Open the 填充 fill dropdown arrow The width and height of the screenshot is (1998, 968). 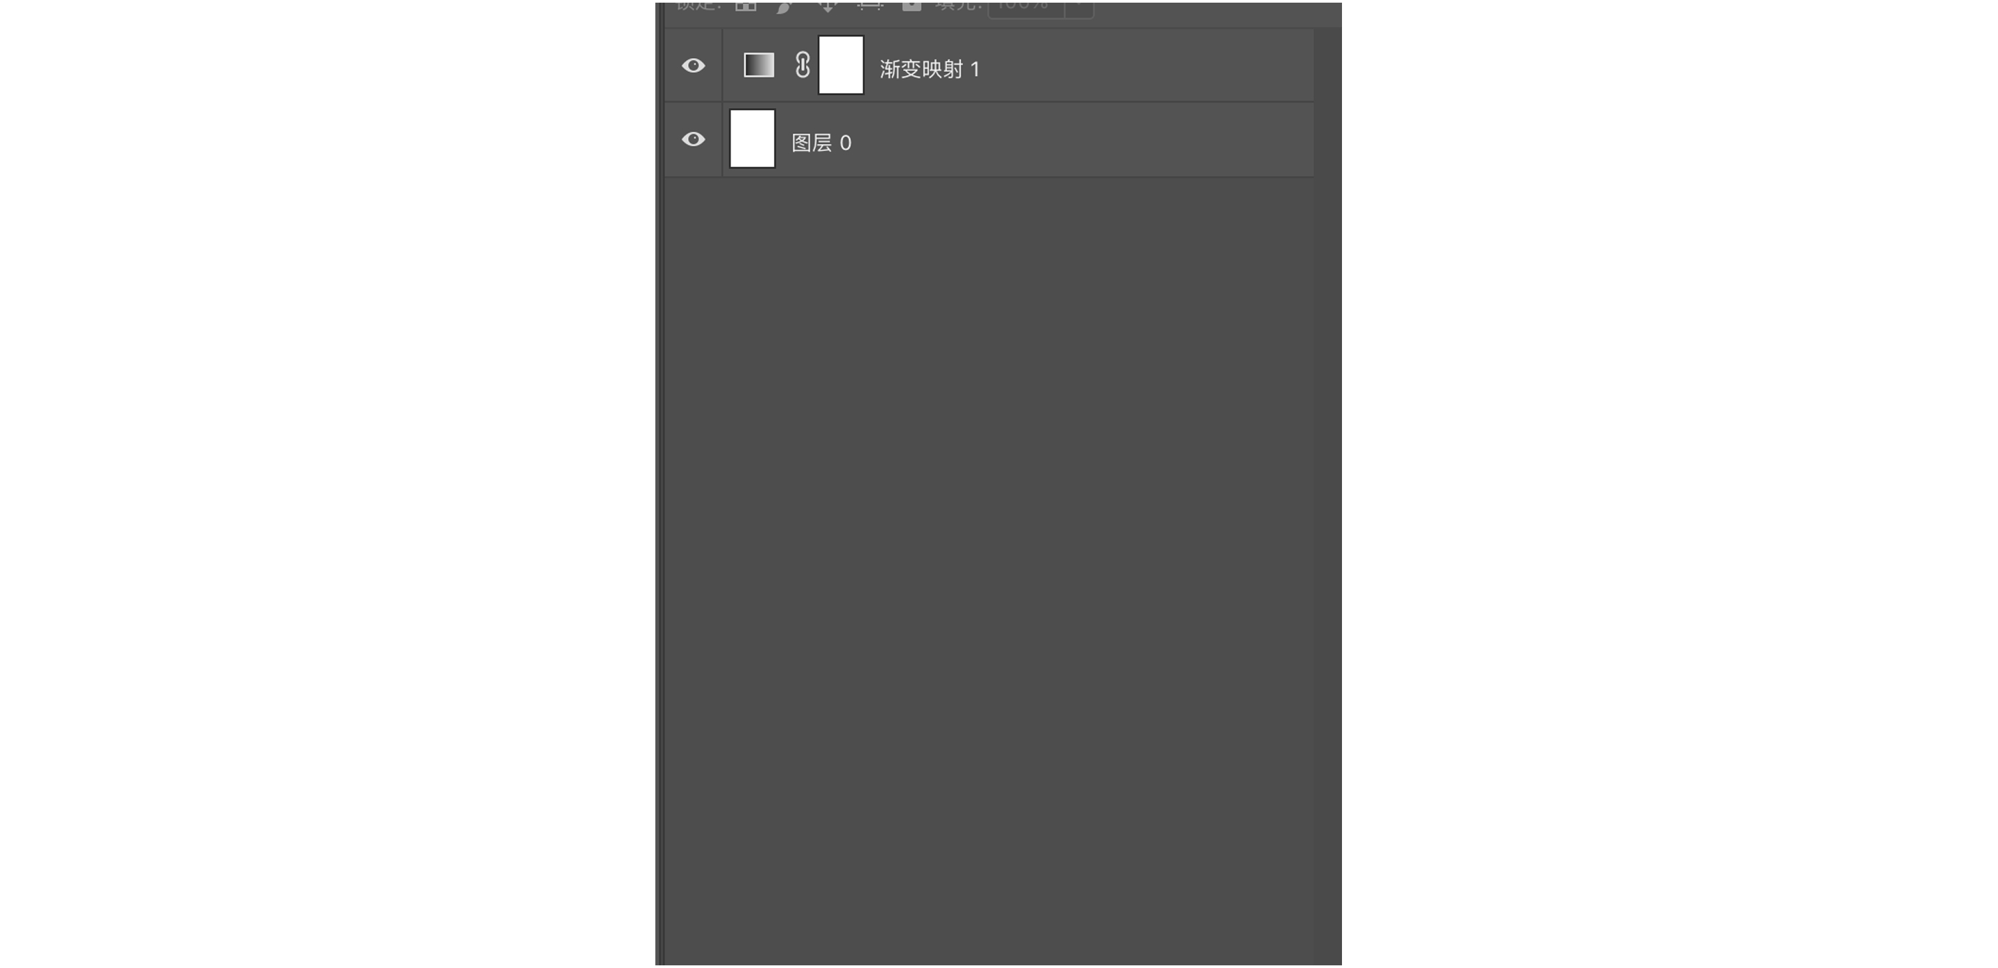(x=1079, y=9)
